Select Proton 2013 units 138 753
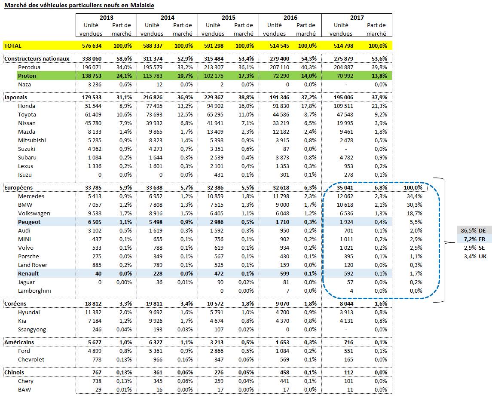 click(92, 76)
